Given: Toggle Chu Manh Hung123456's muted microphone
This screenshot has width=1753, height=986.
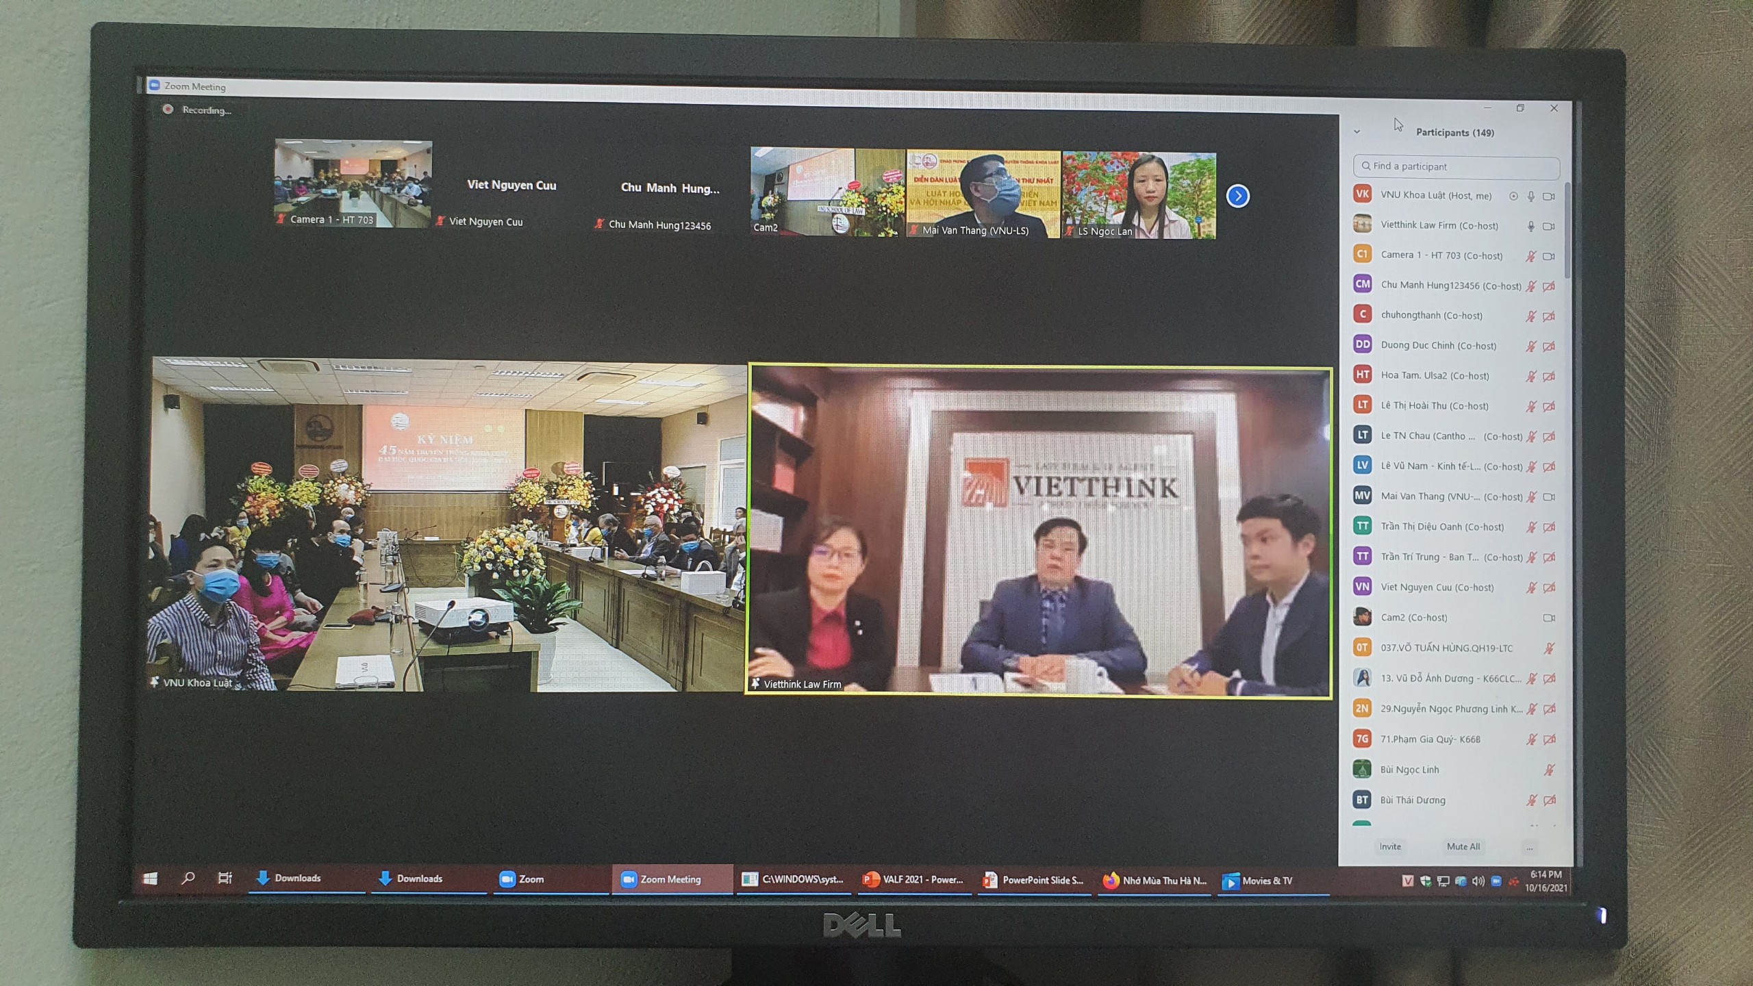Looking at the screenshot, I should pyautogui.click(x=1531, y=286).
